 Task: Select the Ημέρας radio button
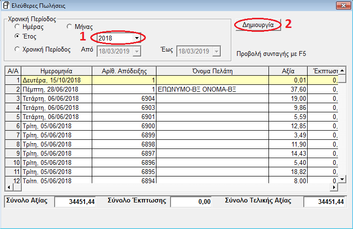tap(17, 27)
